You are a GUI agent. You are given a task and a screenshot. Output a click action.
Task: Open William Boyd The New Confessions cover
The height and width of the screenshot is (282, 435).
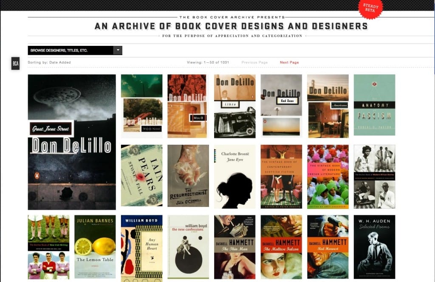(x=188, y=247)
